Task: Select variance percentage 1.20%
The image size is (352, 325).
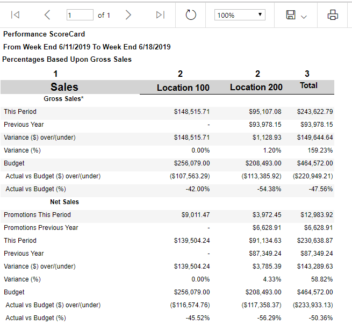Action: [272, 150]
